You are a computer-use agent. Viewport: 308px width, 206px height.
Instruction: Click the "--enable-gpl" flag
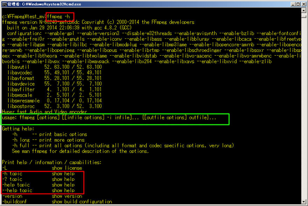pos(59,33)
